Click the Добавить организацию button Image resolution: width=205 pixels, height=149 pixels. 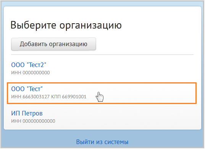(53, 44)
